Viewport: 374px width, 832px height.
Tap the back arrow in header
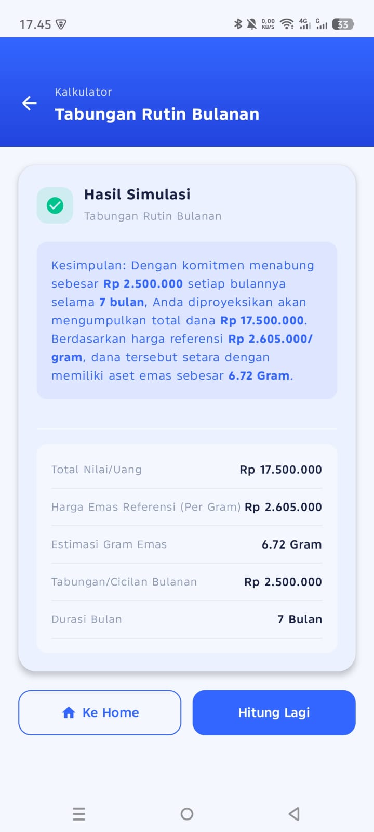(x=29, y=103)
